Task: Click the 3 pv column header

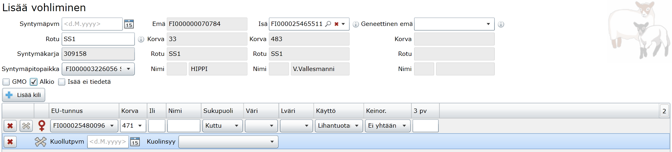Action: (x=425, y=111)
